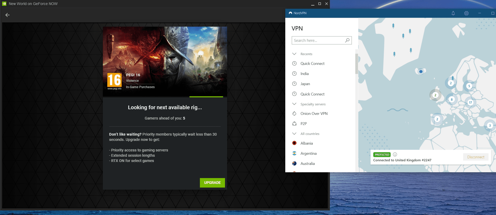496x215 pixels.
Task: Open NordVPN settings gear
Action: 466,13
